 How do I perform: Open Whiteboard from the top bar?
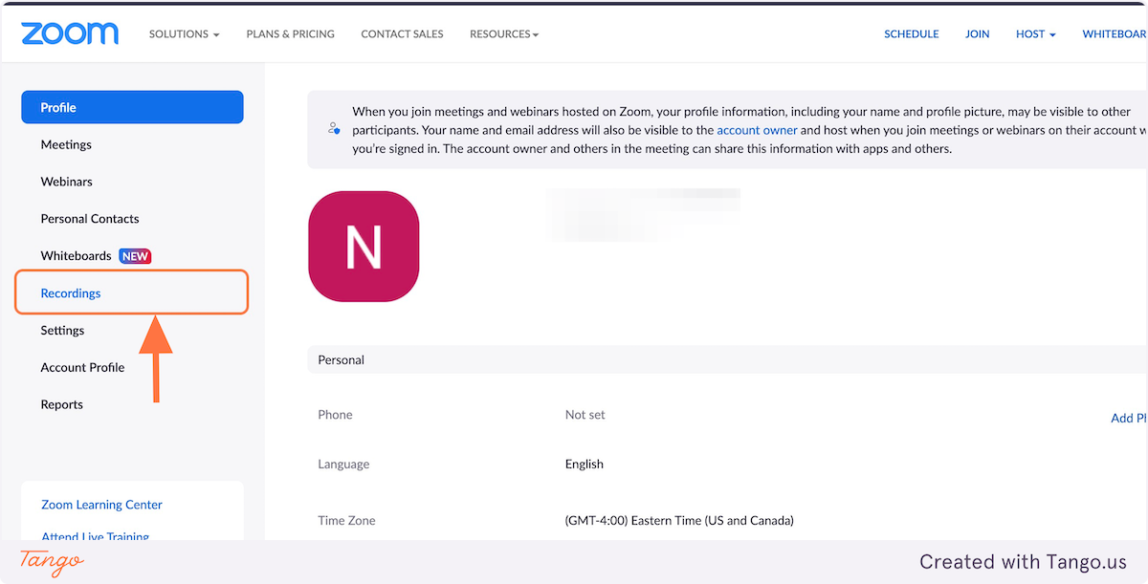point(1115,33)
